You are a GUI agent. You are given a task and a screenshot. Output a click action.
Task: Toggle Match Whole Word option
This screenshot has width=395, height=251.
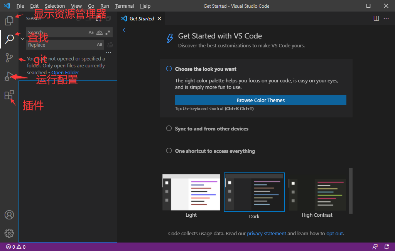(100, 32)
